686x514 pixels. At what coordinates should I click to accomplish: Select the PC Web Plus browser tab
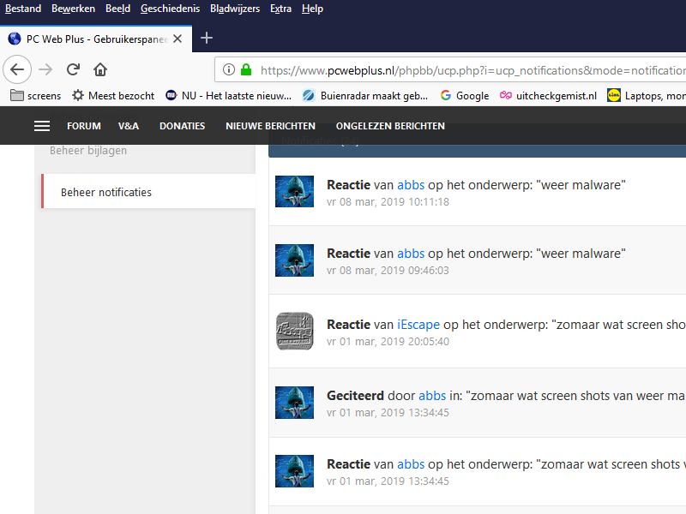[x=96, y=39]
